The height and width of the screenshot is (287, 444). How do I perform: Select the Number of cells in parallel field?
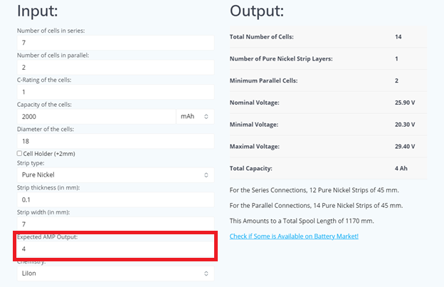click(115, 68)
